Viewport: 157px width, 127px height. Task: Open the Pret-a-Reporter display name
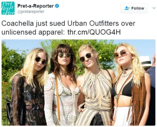(35, 6)
